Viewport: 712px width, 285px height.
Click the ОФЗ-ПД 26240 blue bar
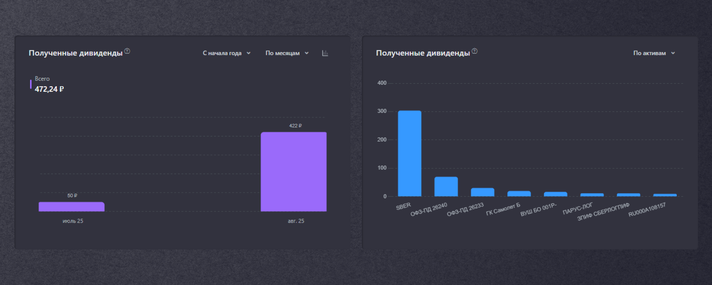point(446,187)
